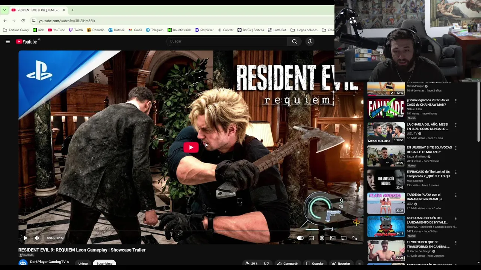Viewport: 481px width, 270px height.
Task: Open the Twitch bookmark
Action: point(76,30)
